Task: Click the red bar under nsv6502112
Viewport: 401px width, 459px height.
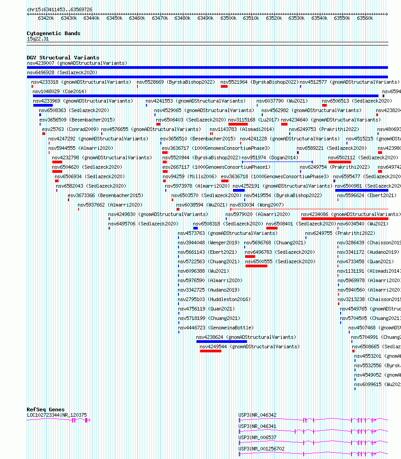Action: (340, 162)
